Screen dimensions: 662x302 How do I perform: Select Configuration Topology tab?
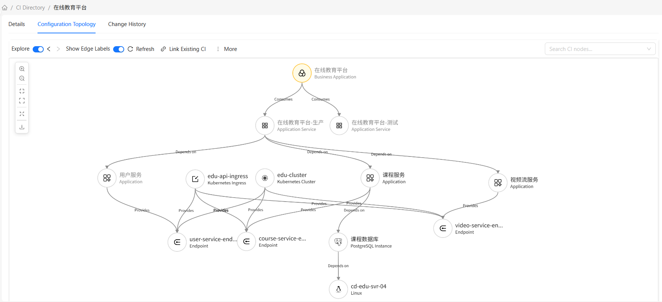point(66,24)
